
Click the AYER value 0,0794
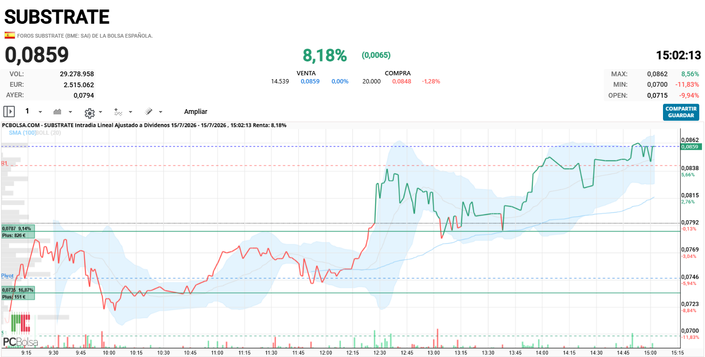pos(84,95)
